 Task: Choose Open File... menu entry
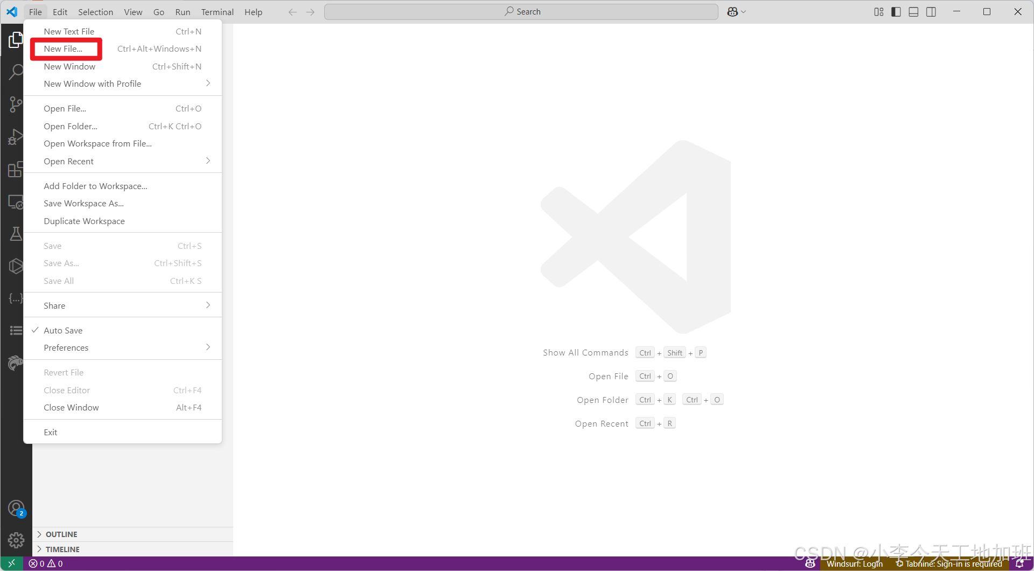[x=123, y=108]
